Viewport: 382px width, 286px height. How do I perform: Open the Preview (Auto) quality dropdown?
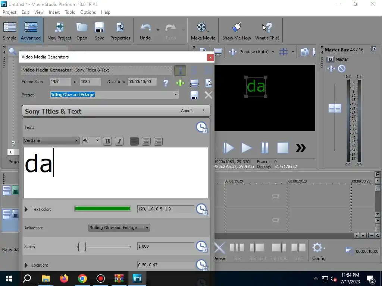pyautogui.click(x=273, y=51)
